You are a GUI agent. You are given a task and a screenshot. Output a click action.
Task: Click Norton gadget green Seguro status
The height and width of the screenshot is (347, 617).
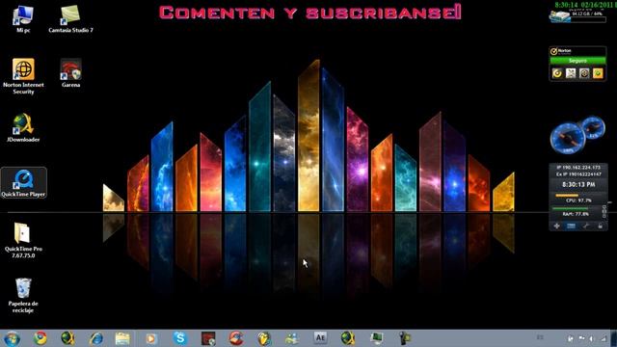[577, 61]
